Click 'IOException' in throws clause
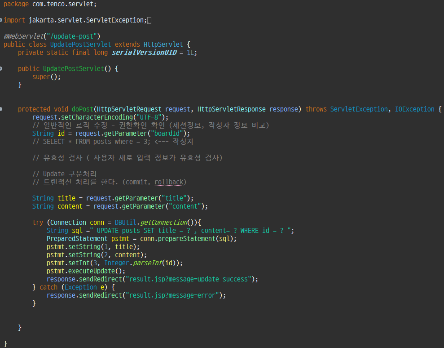The height and width of the screenshot is (348, 444). click(x=414, y=109)
